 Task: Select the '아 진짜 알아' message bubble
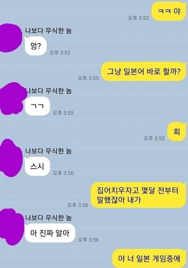tap(50, 233)
